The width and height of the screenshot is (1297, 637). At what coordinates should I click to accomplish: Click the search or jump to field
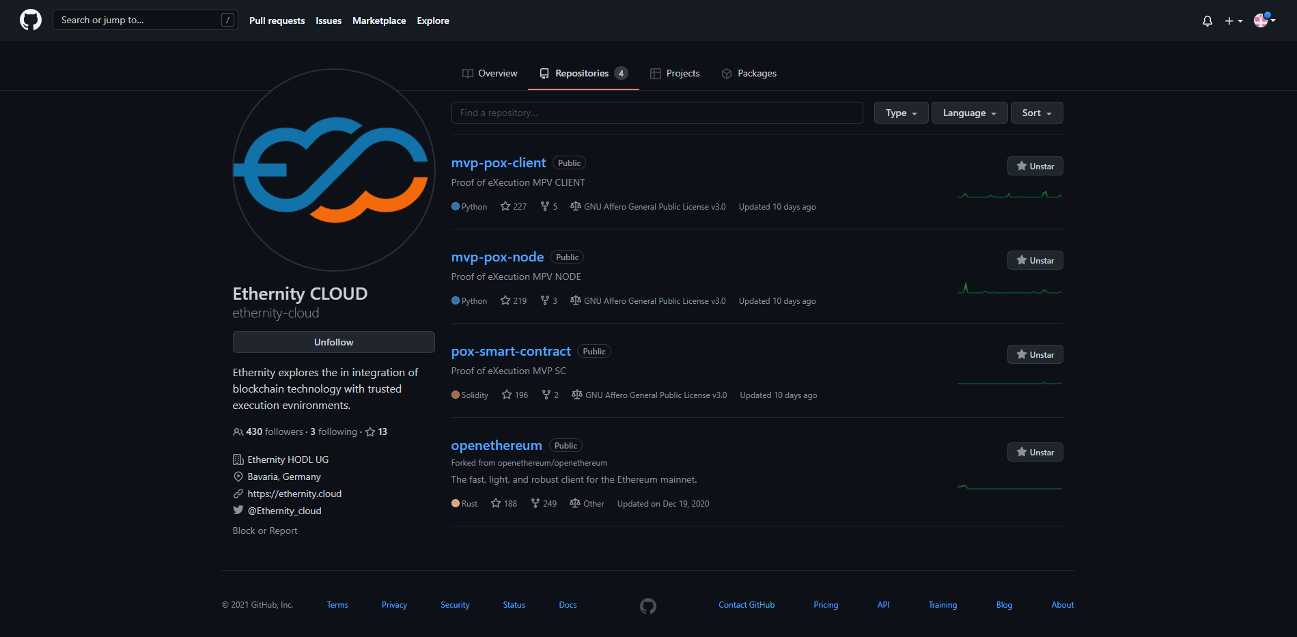click(145, 20)
